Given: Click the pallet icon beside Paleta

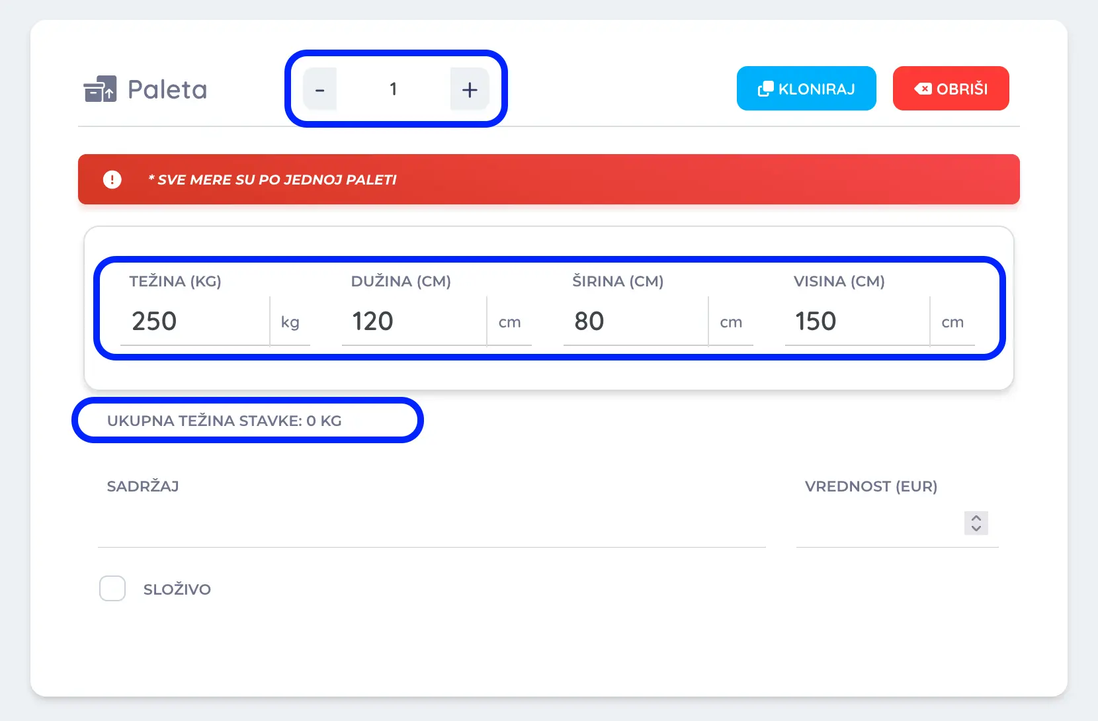Looking at the screenshot, I should [x=100, y=89].
